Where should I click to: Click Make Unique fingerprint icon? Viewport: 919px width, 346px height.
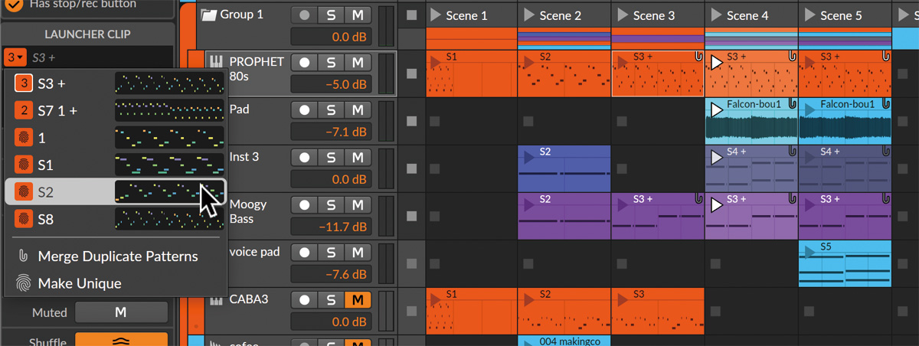pyautogui.click(x=24, y=283)
